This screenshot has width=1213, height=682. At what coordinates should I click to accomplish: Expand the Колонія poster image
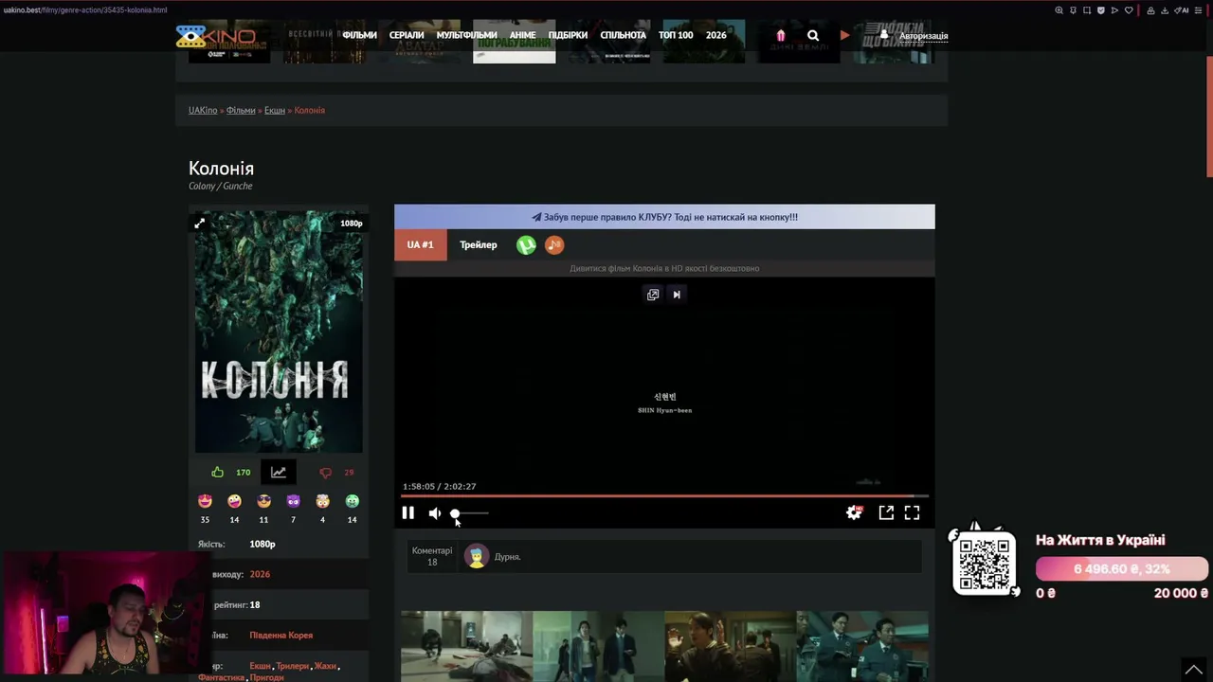click(x=199, y=224)
